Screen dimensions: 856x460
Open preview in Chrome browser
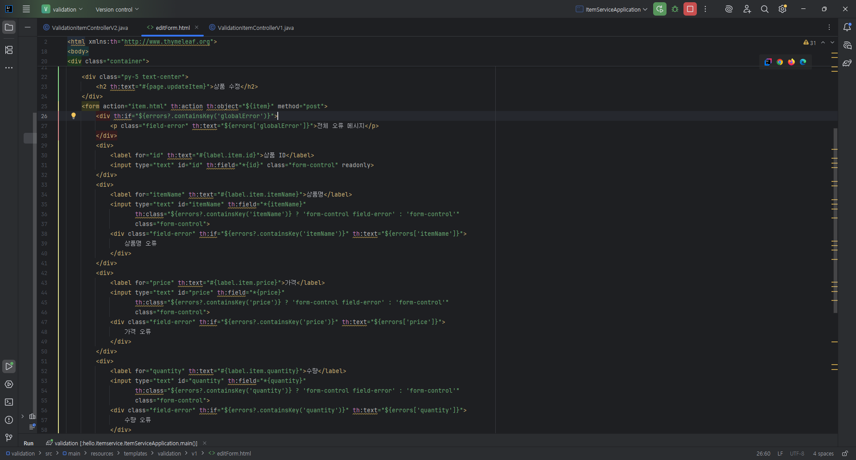(x=780, y=62)
